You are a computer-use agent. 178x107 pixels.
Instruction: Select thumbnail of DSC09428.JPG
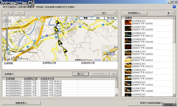(x=128, y=35)
